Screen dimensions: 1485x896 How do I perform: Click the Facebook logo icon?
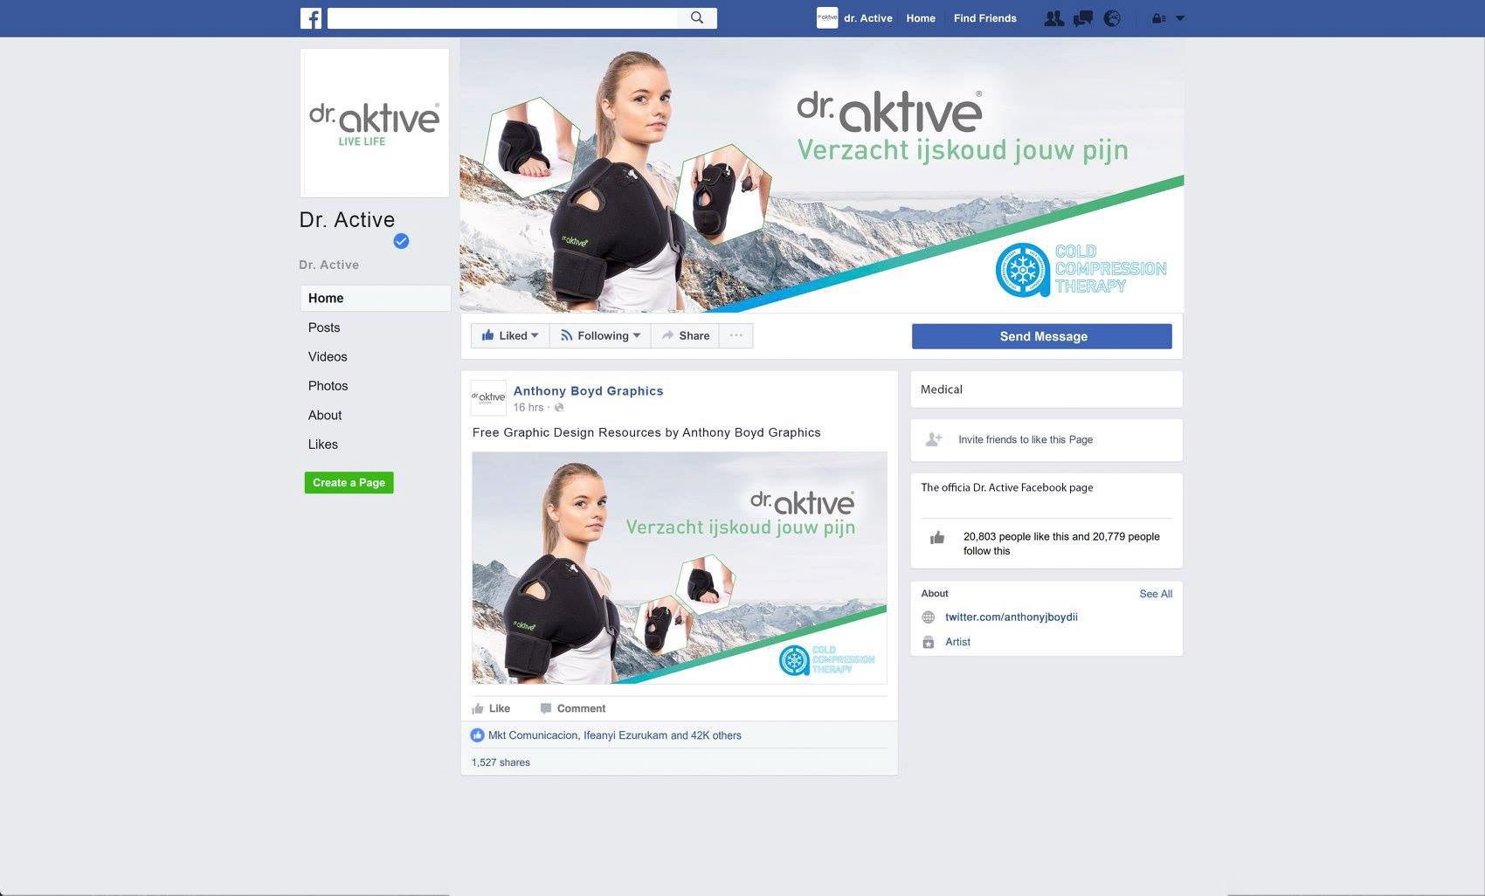(311, 18)
